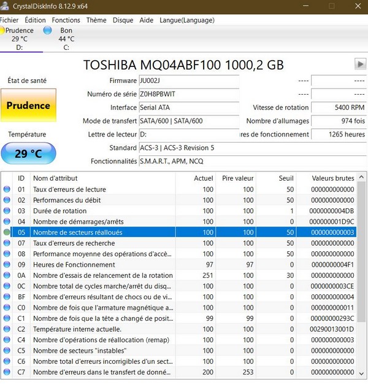Viewport: 368px width, 384px height.
Task: Click status dot for Température interne actuelle
Action: (7, 329)
